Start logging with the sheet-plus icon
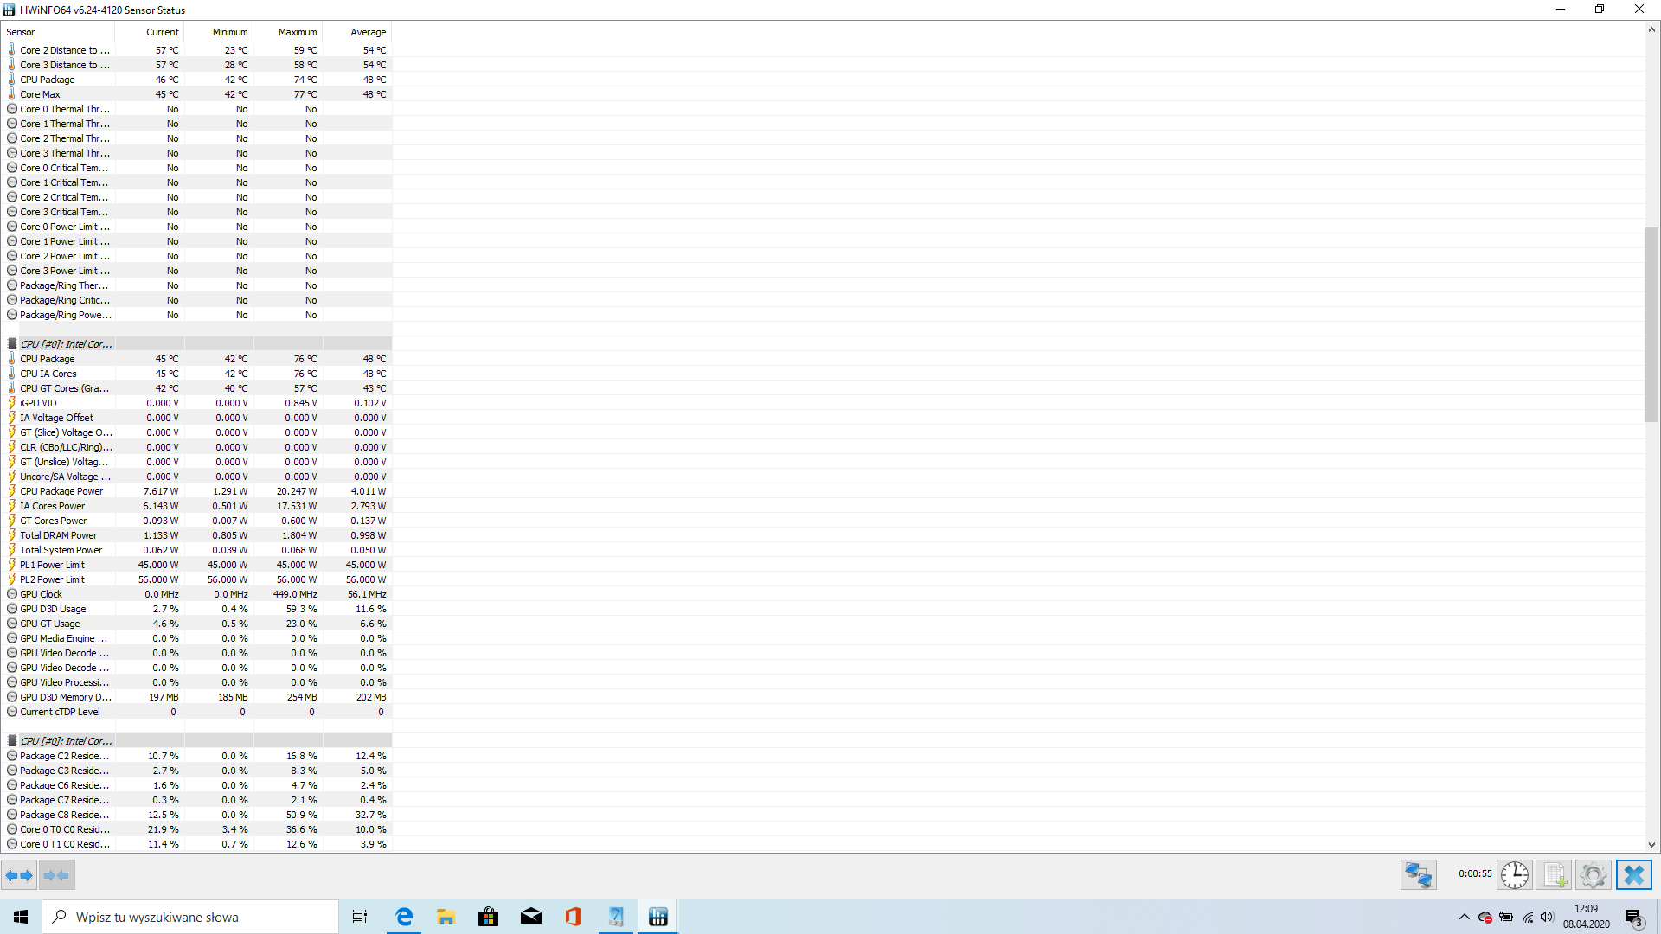The image size is (1661, 934). coord(1554,875)
